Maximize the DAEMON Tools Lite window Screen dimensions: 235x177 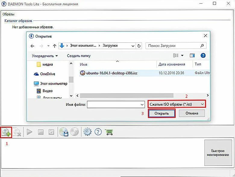pos(215,3)
